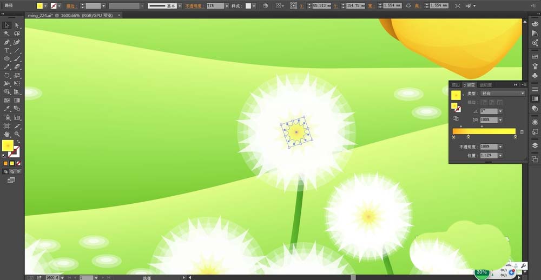
Task: Click the Recolor Artwork icon in the control bar
Action: pos(265,6)
